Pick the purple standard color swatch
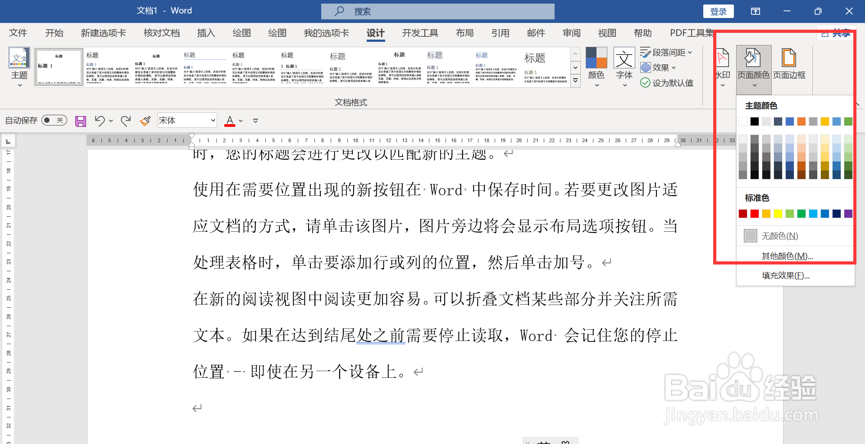This screenshot has width=865, height=444. (848, 214)
